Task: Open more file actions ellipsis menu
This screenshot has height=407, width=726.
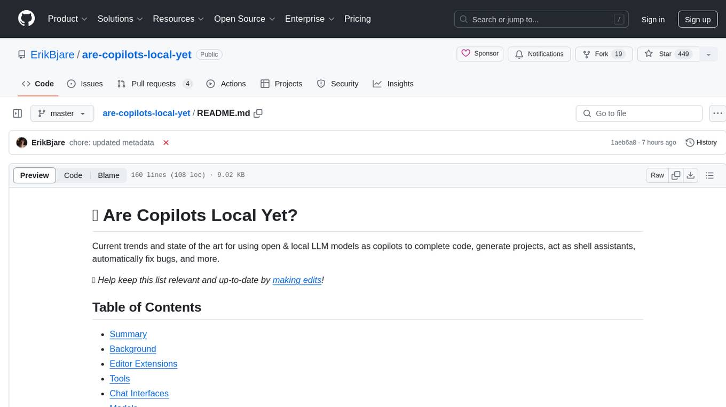Action: (717, 113)
